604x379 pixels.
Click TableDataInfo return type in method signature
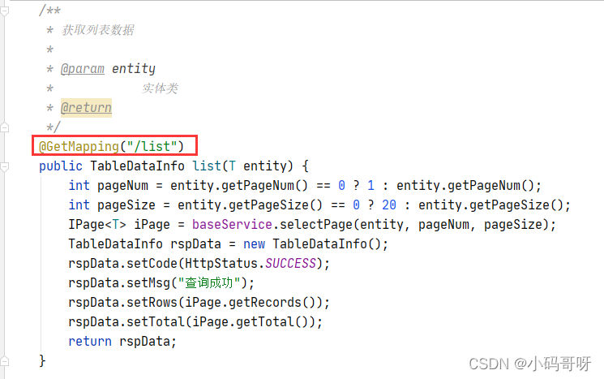click(137, 166)
